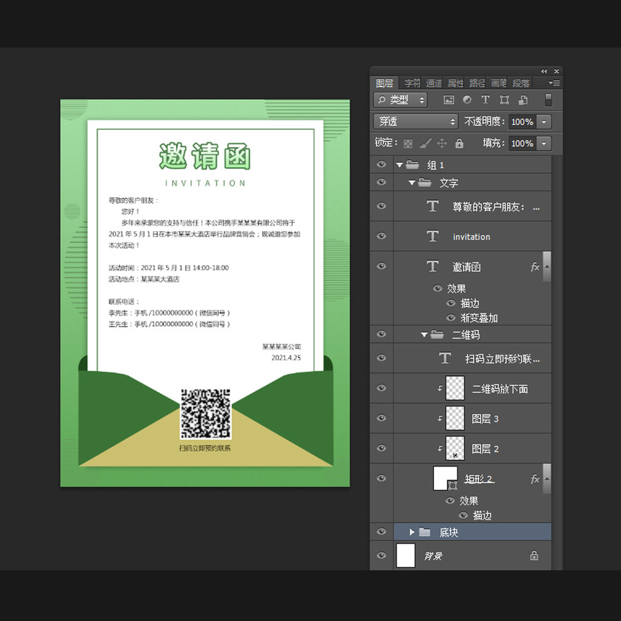
Task: Click the 填充 100% value field
Action: 523,144
